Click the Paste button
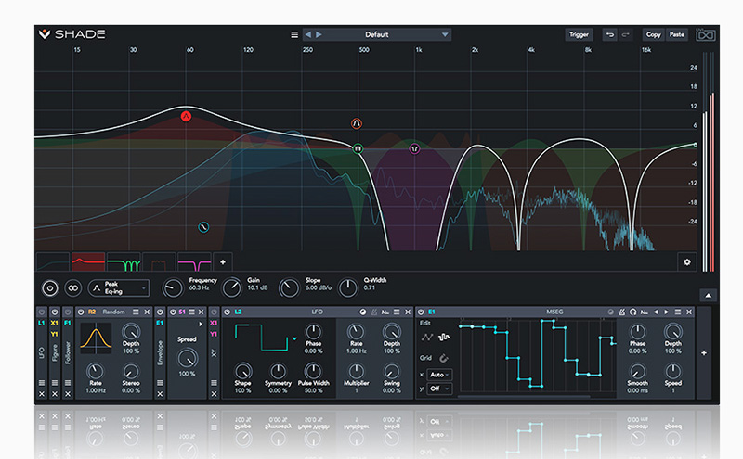The height and width of the screenshot is (459, 743). (677, 34)
